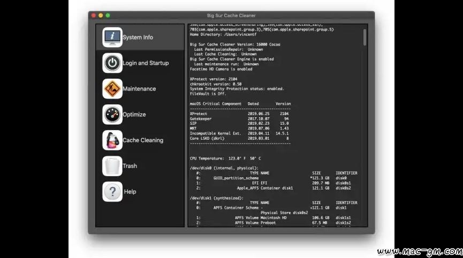Click the System Info monitor icon
The image size is (463, 258).
[112, 37]
